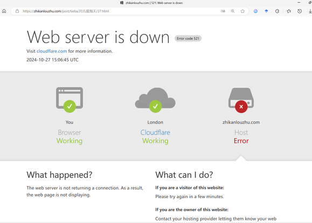This screenshot has width=312, height=223.
Task: Open the cloudflare.com link
Action: (x=52, y=51)
